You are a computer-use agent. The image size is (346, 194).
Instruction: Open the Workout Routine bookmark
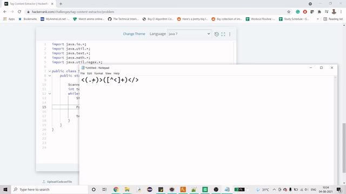click(x=261, y=19)
